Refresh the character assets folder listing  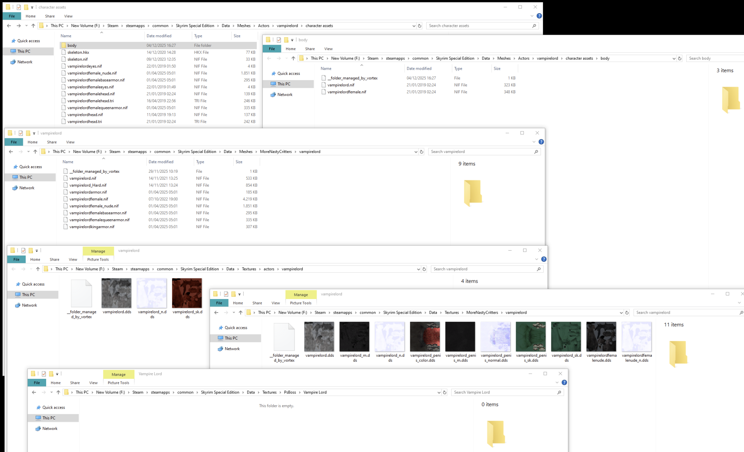(x=420, y=26)
